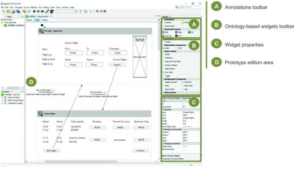Viewport: 294px width, 169px height.
Task: Click the Continue prototype button
Action: (x=141, y=151)
